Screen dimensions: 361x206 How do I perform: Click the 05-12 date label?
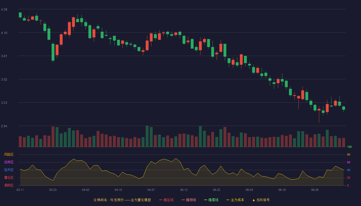click(x=184, y=190)
